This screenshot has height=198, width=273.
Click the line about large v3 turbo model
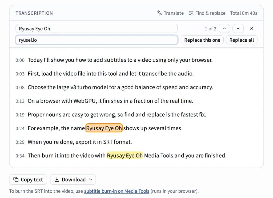(x=120, y=87)
